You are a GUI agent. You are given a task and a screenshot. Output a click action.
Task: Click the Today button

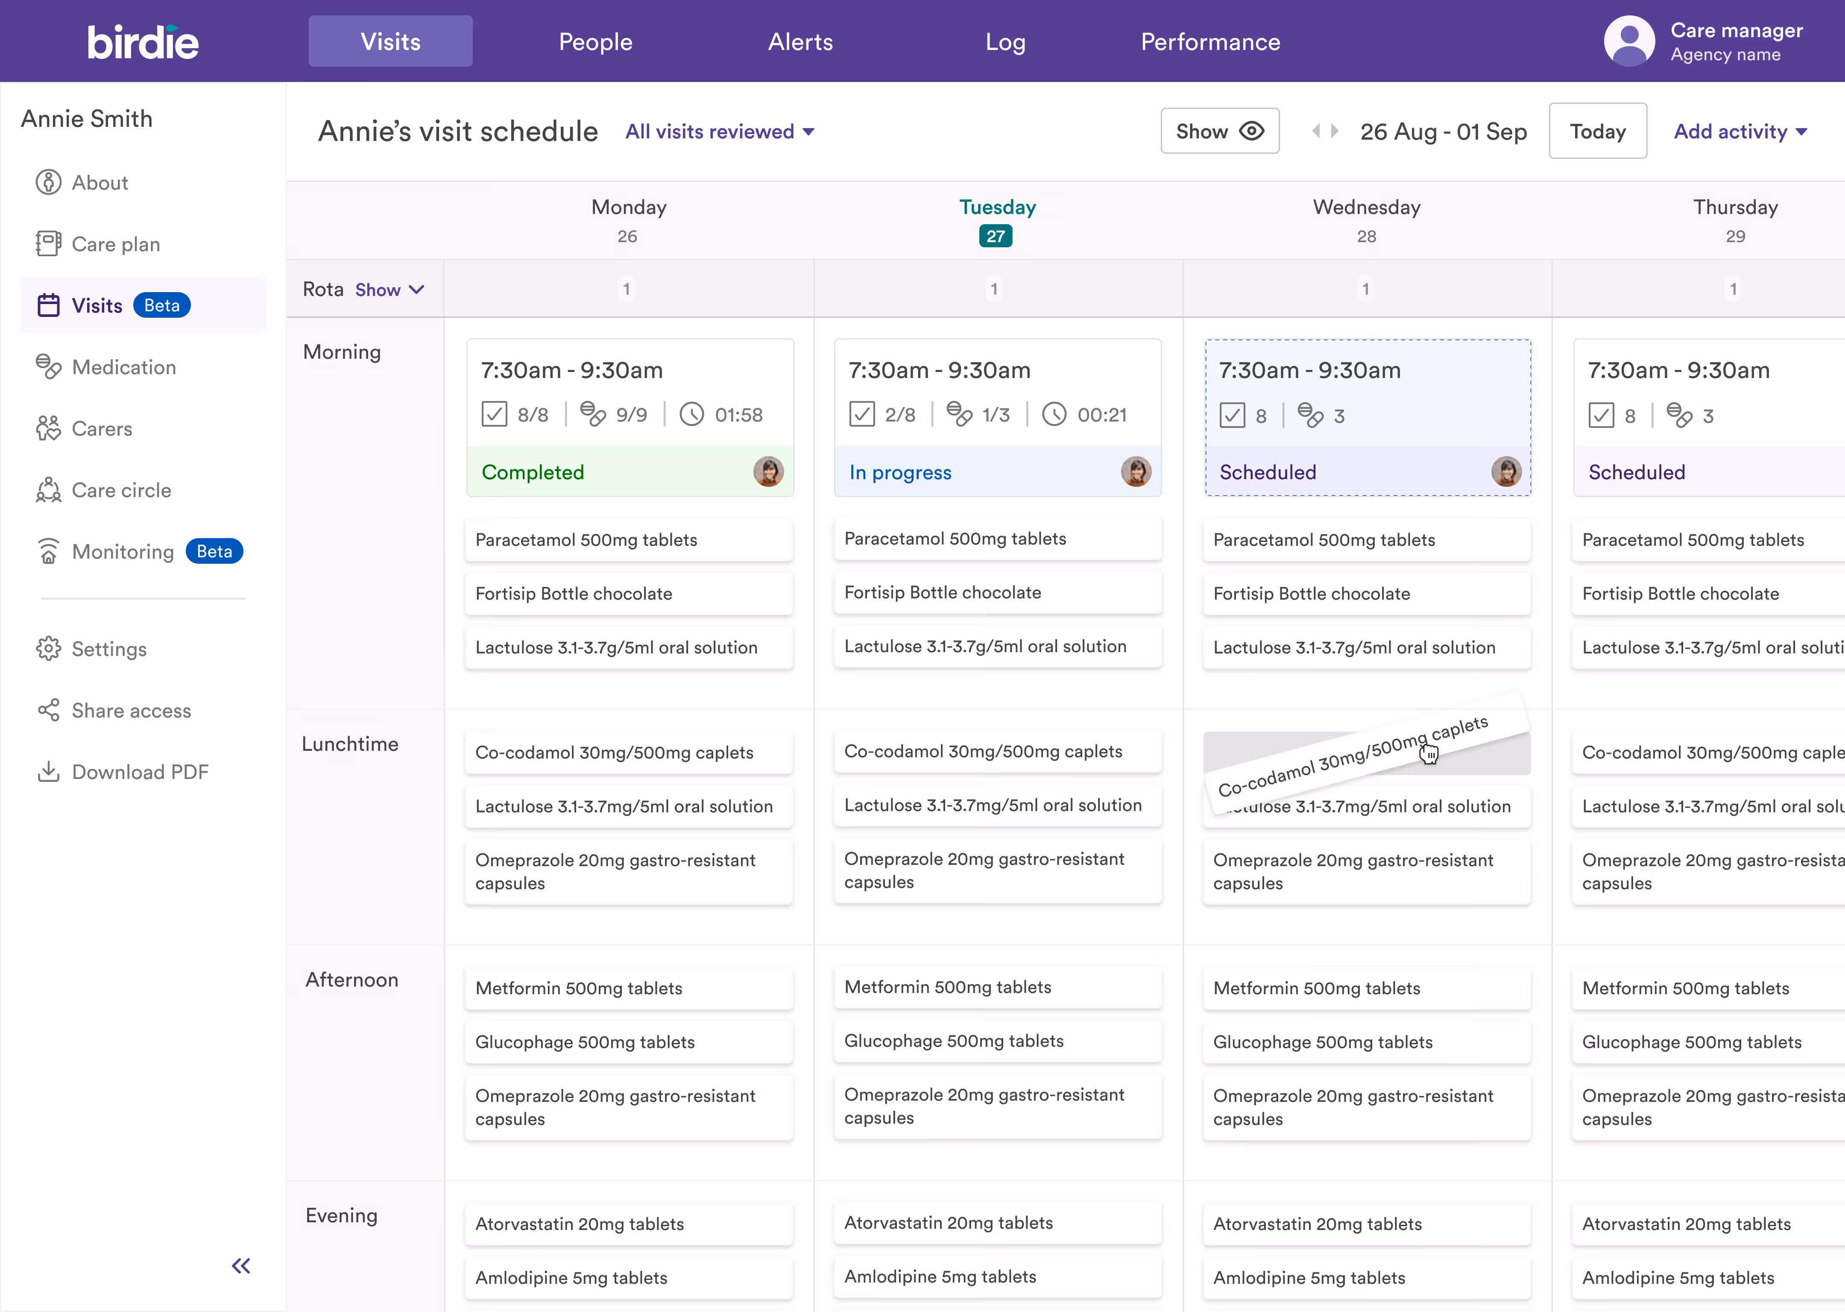point(1597,131)
